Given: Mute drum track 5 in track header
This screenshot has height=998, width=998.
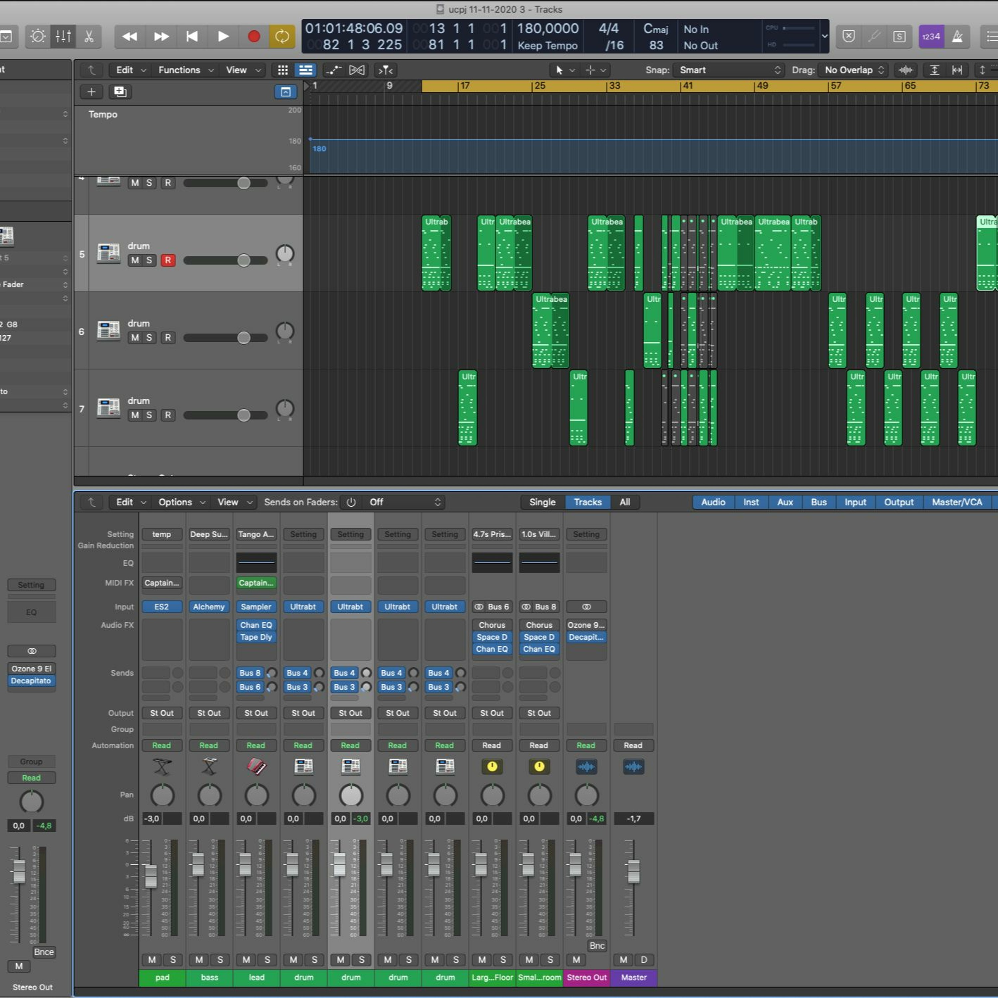Looking at the screenshot, I should (x=135, y=260).
